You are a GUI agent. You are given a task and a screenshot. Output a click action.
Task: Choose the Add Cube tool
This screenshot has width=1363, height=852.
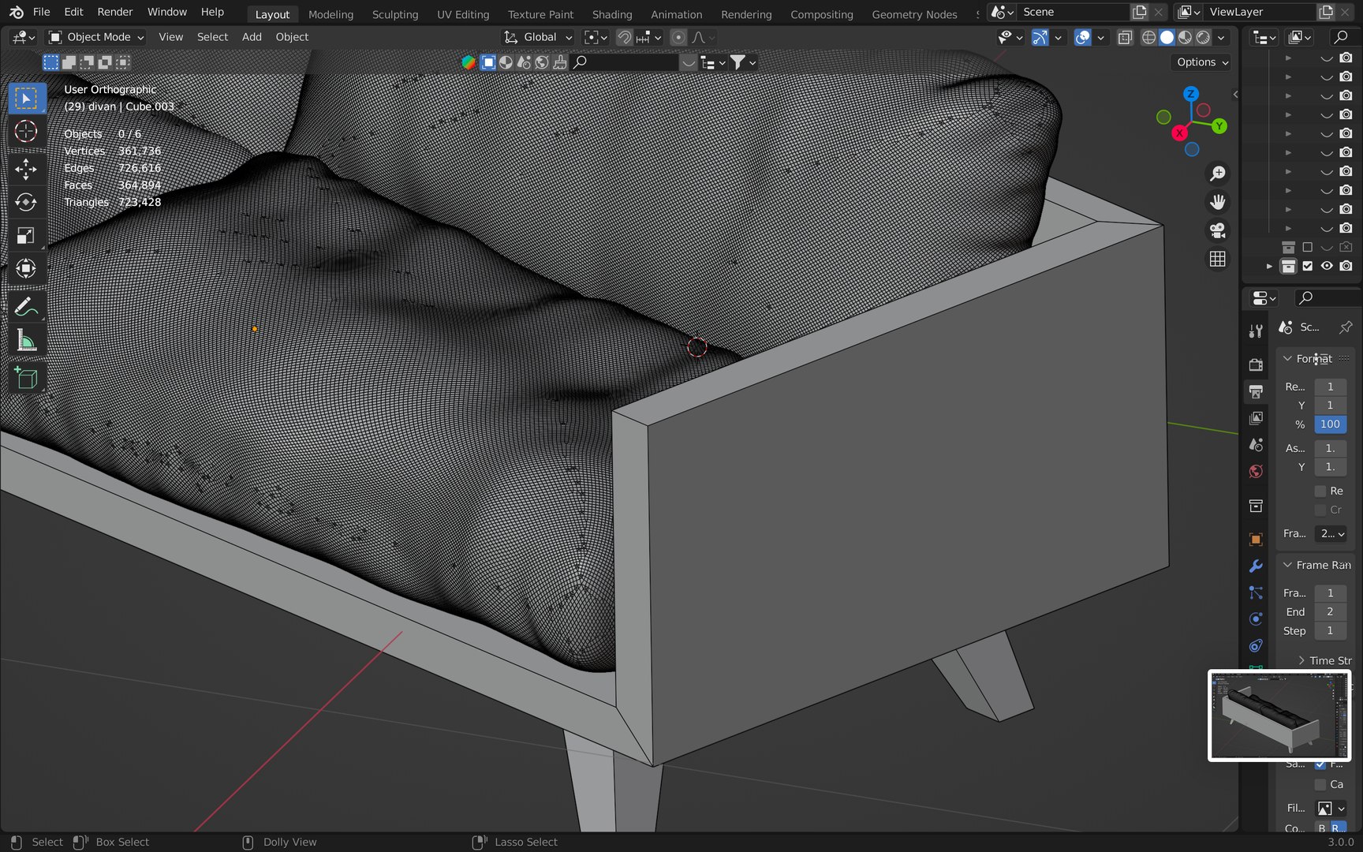pyautogui.click(x=26, y=379)
